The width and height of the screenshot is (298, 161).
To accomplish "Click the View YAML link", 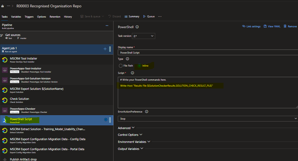I will [272, 26].
